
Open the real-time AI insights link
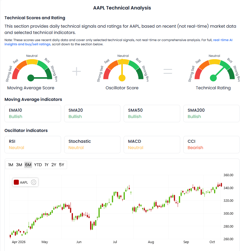click(118, 42)
